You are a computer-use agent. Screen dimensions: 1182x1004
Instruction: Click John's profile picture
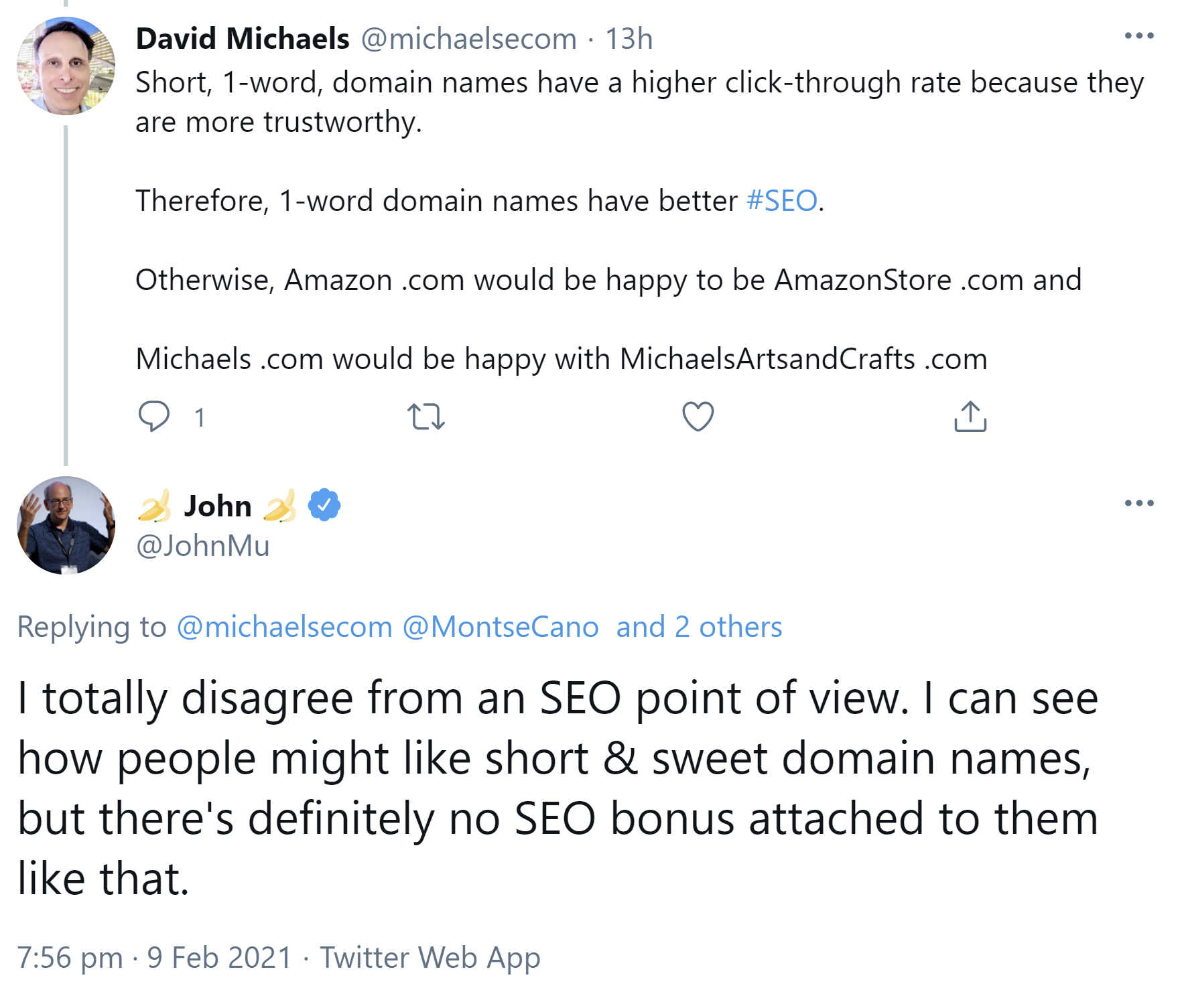[x=66, y=524]
